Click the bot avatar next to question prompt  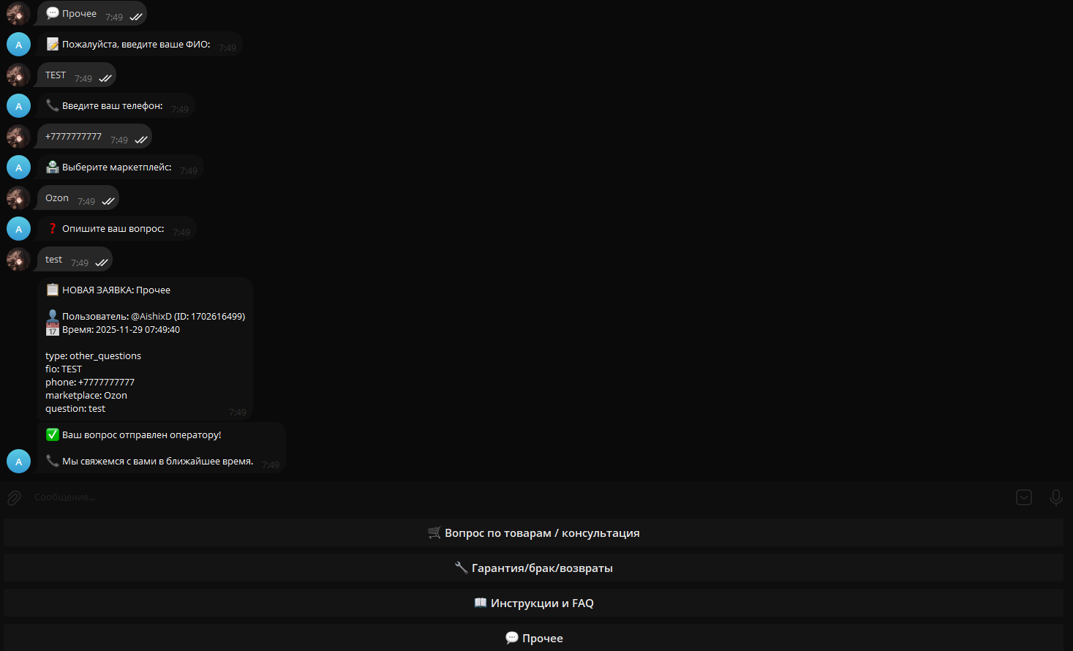point(18,229)
